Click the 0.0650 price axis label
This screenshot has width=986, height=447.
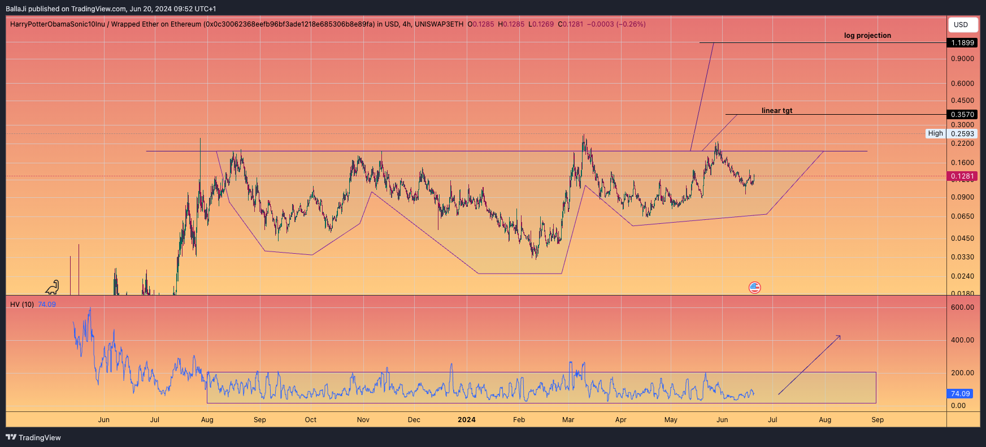click(x=962, y=216)
